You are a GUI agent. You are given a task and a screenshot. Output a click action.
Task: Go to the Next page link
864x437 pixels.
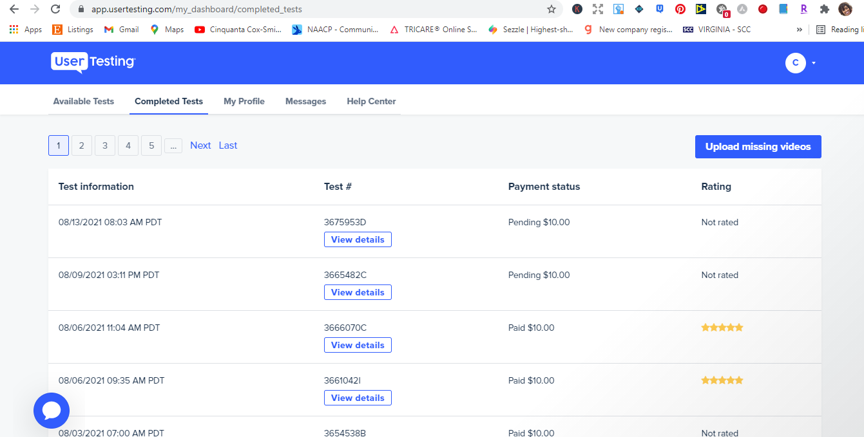200,145
